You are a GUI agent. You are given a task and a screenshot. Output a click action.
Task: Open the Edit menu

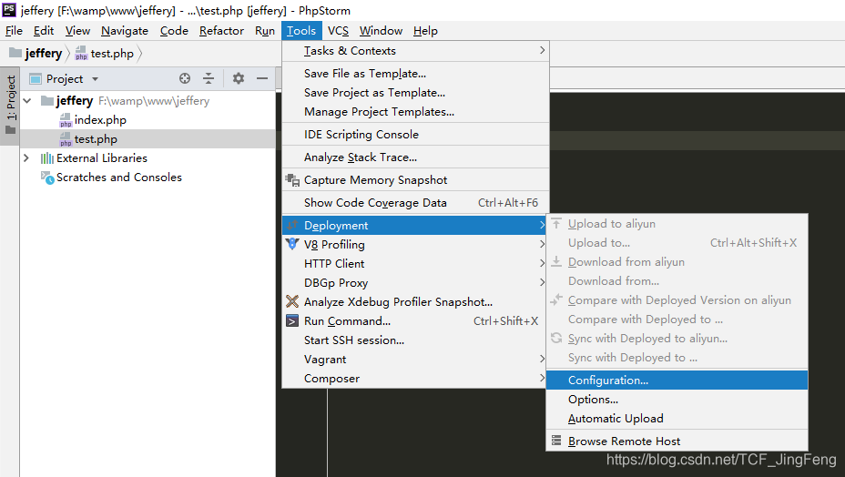click(x=44, y=31)
